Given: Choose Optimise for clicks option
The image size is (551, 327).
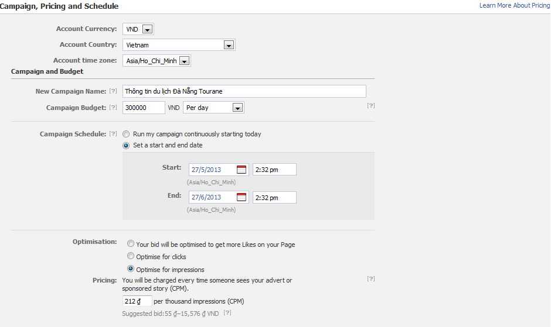Looking at the screenshot, I should click(x=131, y=256).
